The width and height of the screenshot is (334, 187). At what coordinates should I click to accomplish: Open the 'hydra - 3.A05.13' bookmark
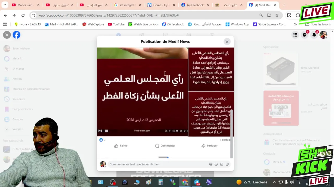pyautogui.click(x=27, y=24)
